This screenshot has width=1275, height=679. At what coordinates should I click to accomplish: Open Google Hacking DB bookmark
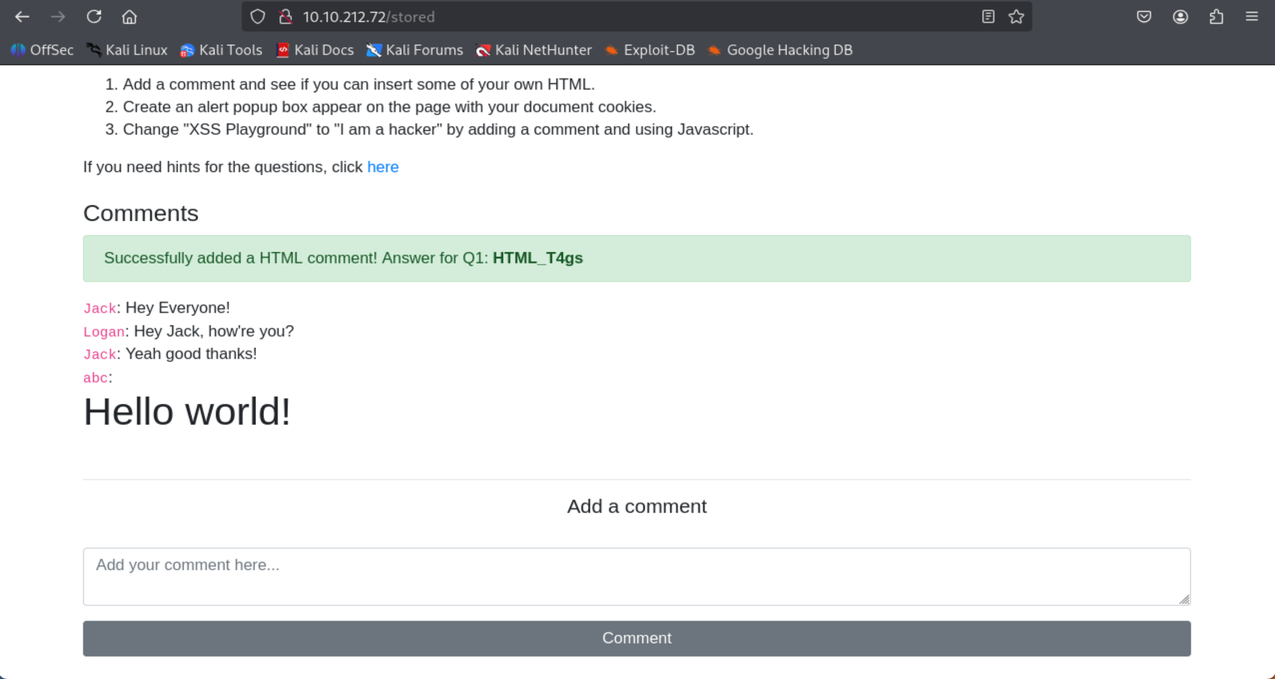coord(780,50)
